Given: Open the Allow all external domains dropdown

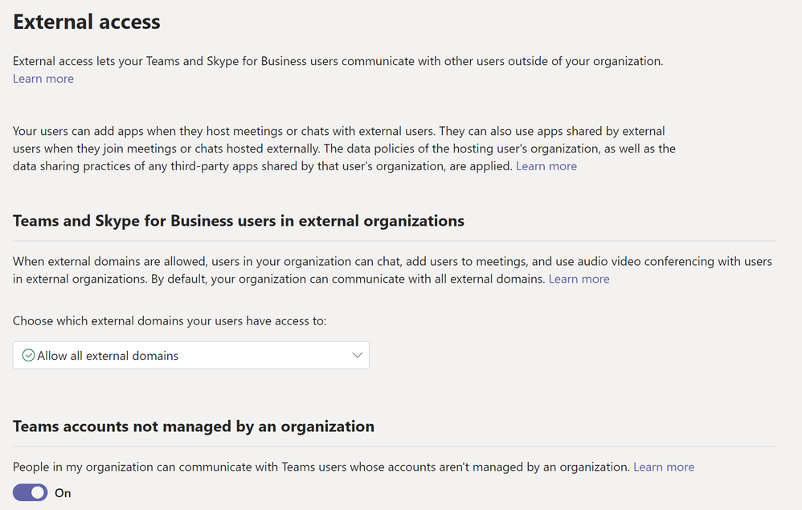Looking at the screenshot, I should (190, 355).
